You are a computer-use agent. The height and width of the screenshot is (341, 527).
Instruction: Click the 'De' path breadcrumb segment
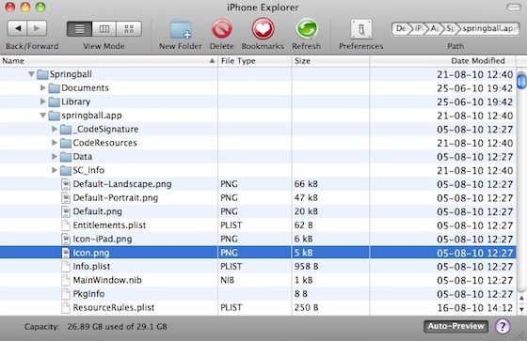[x=401, y=28]
